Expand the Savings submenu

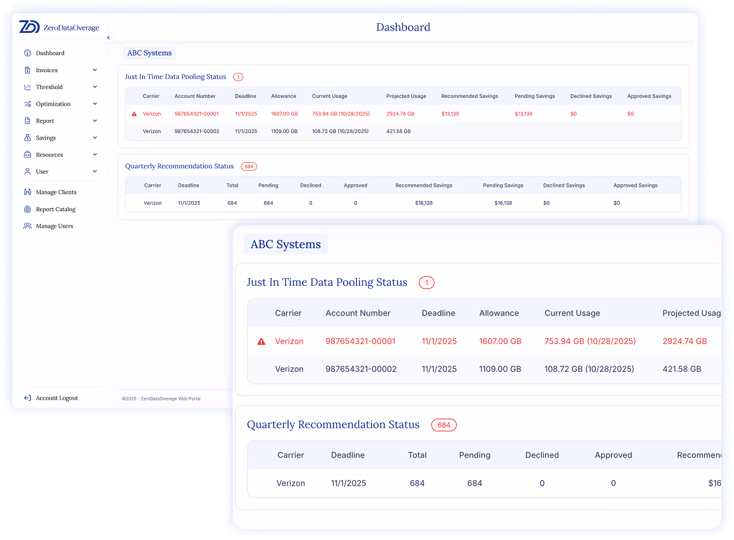[94, 137]
